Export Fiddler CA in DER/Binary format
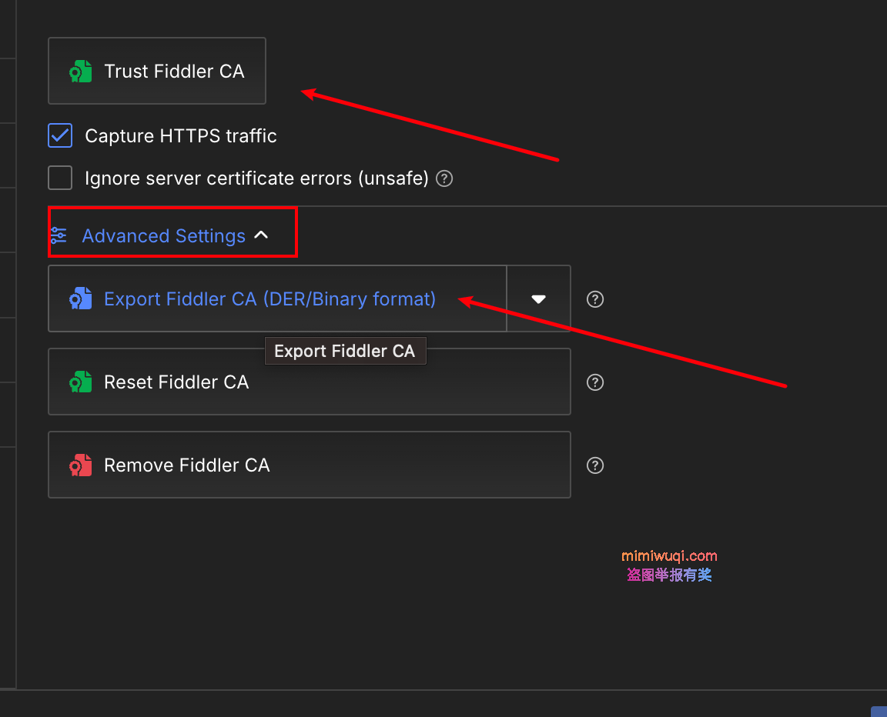 pyautogui.click(x=277, y=298)
